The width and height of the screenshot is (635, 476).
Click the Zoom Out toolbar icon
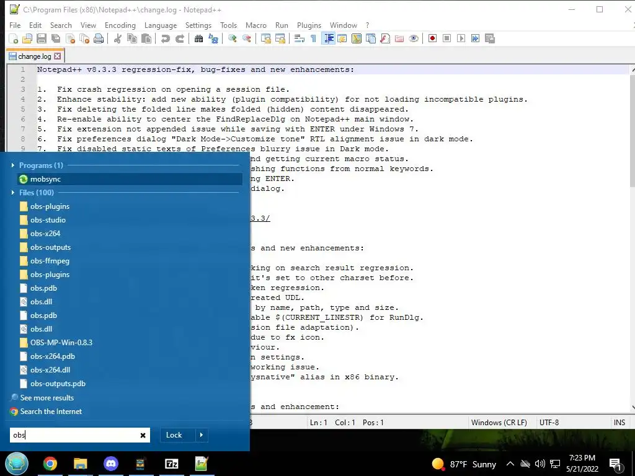(x=247, y=39)
